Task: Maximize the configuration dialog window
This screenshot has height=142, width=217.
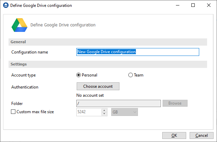Action: point(193,5)
